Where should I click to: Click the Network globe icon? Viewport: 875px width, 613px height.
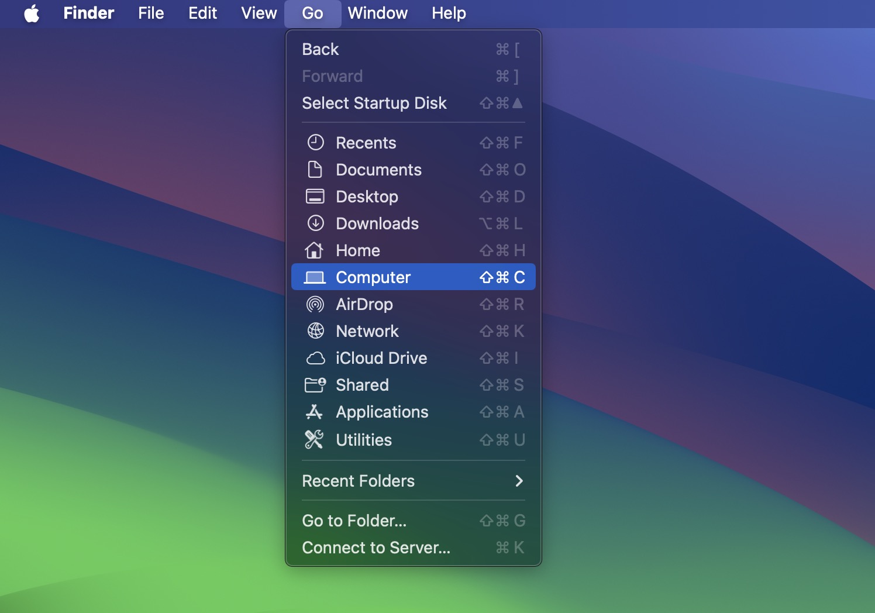click(315, 331)
